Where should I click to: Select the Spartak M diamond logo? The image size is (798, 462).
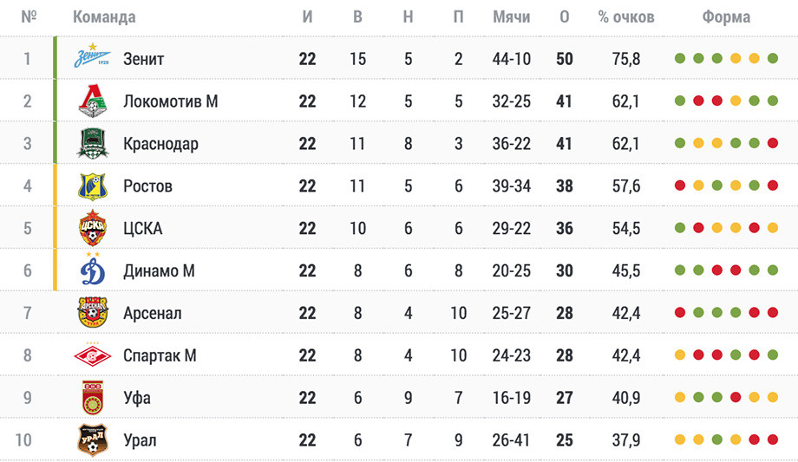pyautogui.click(x=93, y=355)
